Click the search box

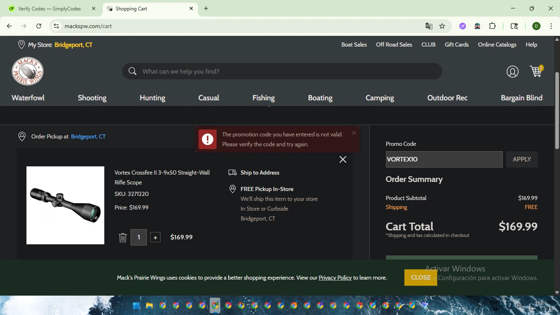coord(282,71)
